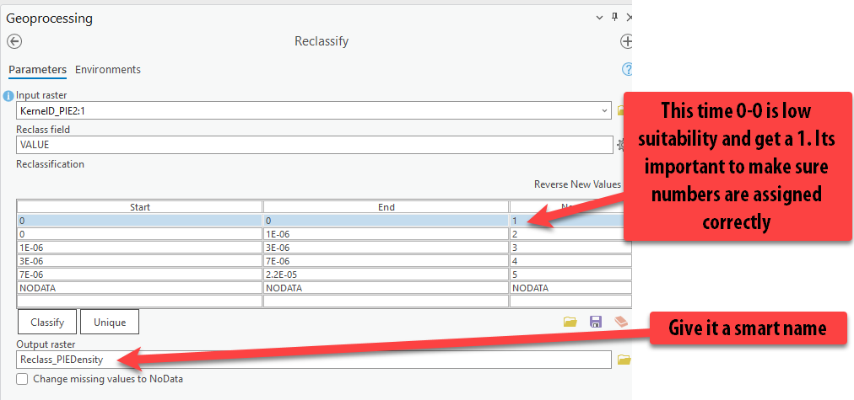
Task: Click the info icon beside Input raster
Action: [x=8, y=96]
